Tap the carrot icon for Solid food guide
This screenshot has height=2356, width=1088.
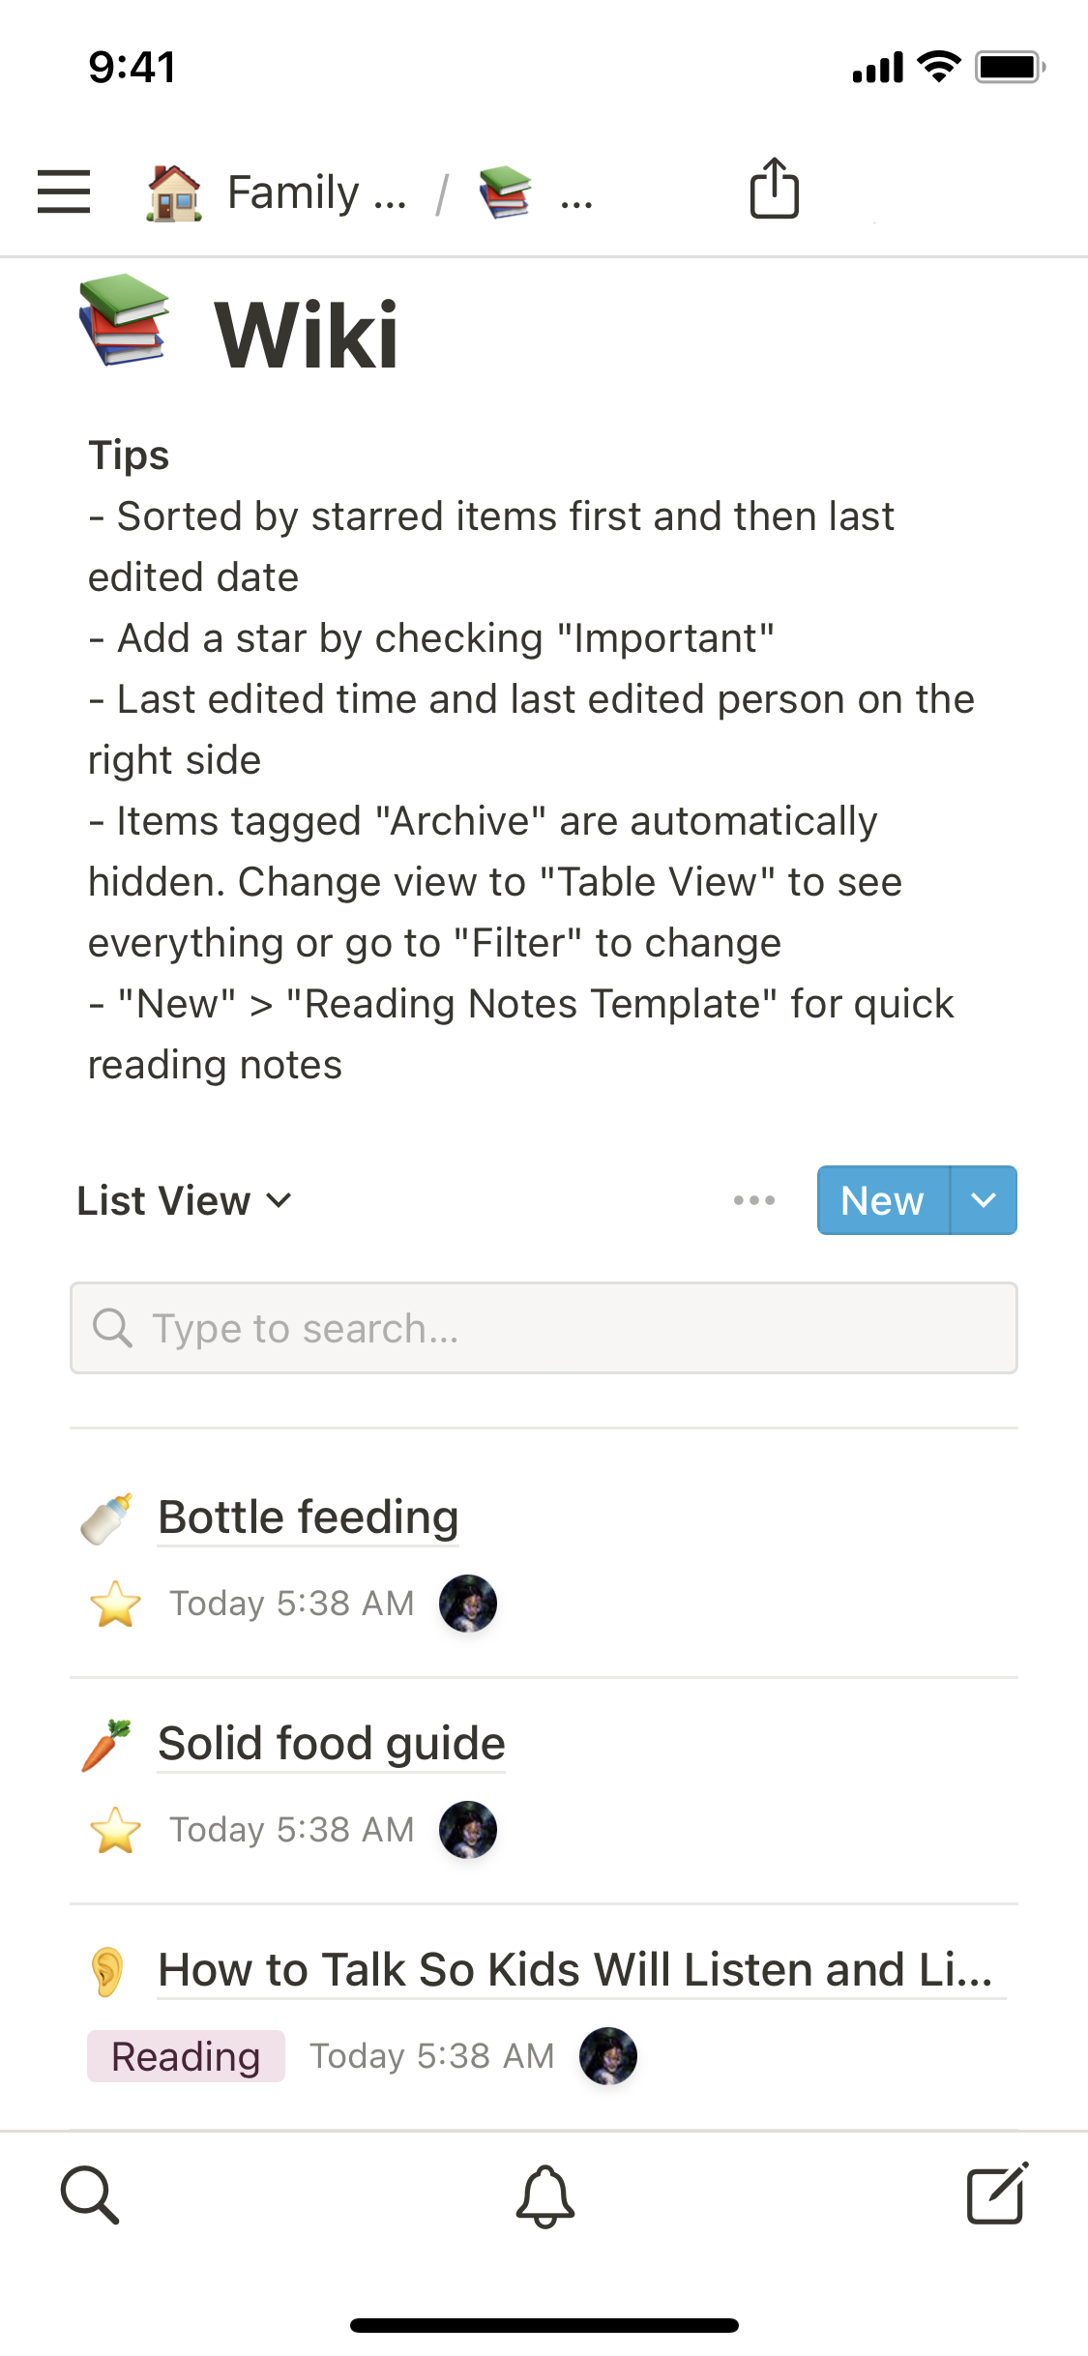(x=107, y=1745)
